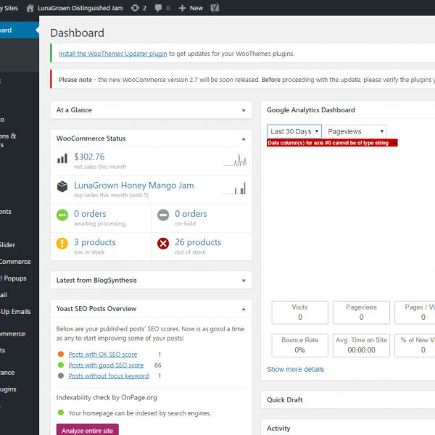435x435 pixels.
Task: Click the green good SEO score dot
Action: 61,365
